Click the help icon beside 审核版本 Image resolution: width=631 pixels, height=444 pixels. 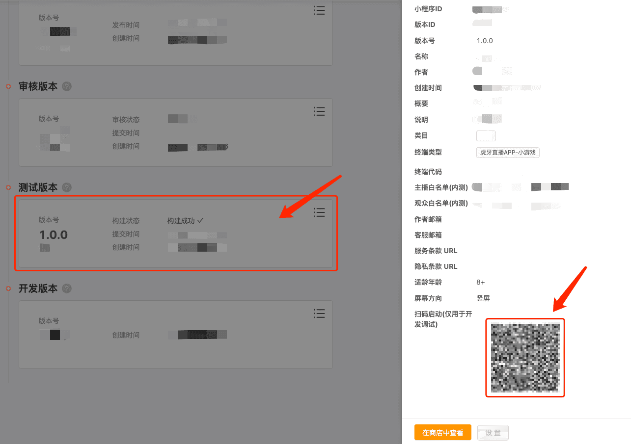pos(67,86)
